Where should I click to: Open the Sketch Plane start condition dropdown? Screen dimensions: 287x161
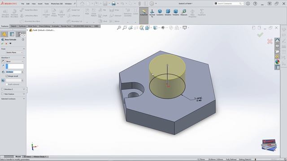pyautogui.click(x=14, y=52)
